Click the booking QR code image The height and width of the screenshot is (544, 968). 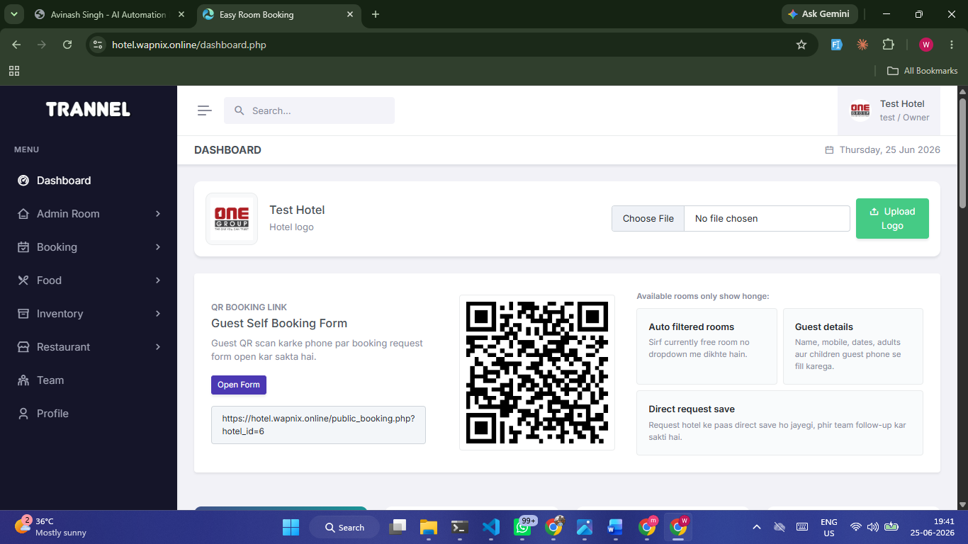537,373
